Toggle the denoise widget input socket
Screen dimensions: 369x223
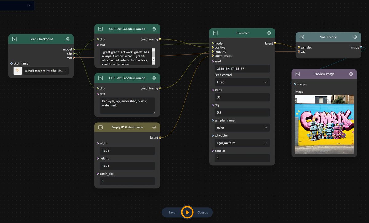(x=212, y=151)
